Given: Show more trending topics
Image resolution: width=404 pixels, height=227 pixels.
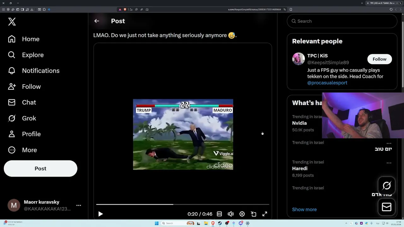Looking at the screenshot, I should pyautogui.click(x=304, y=209).
